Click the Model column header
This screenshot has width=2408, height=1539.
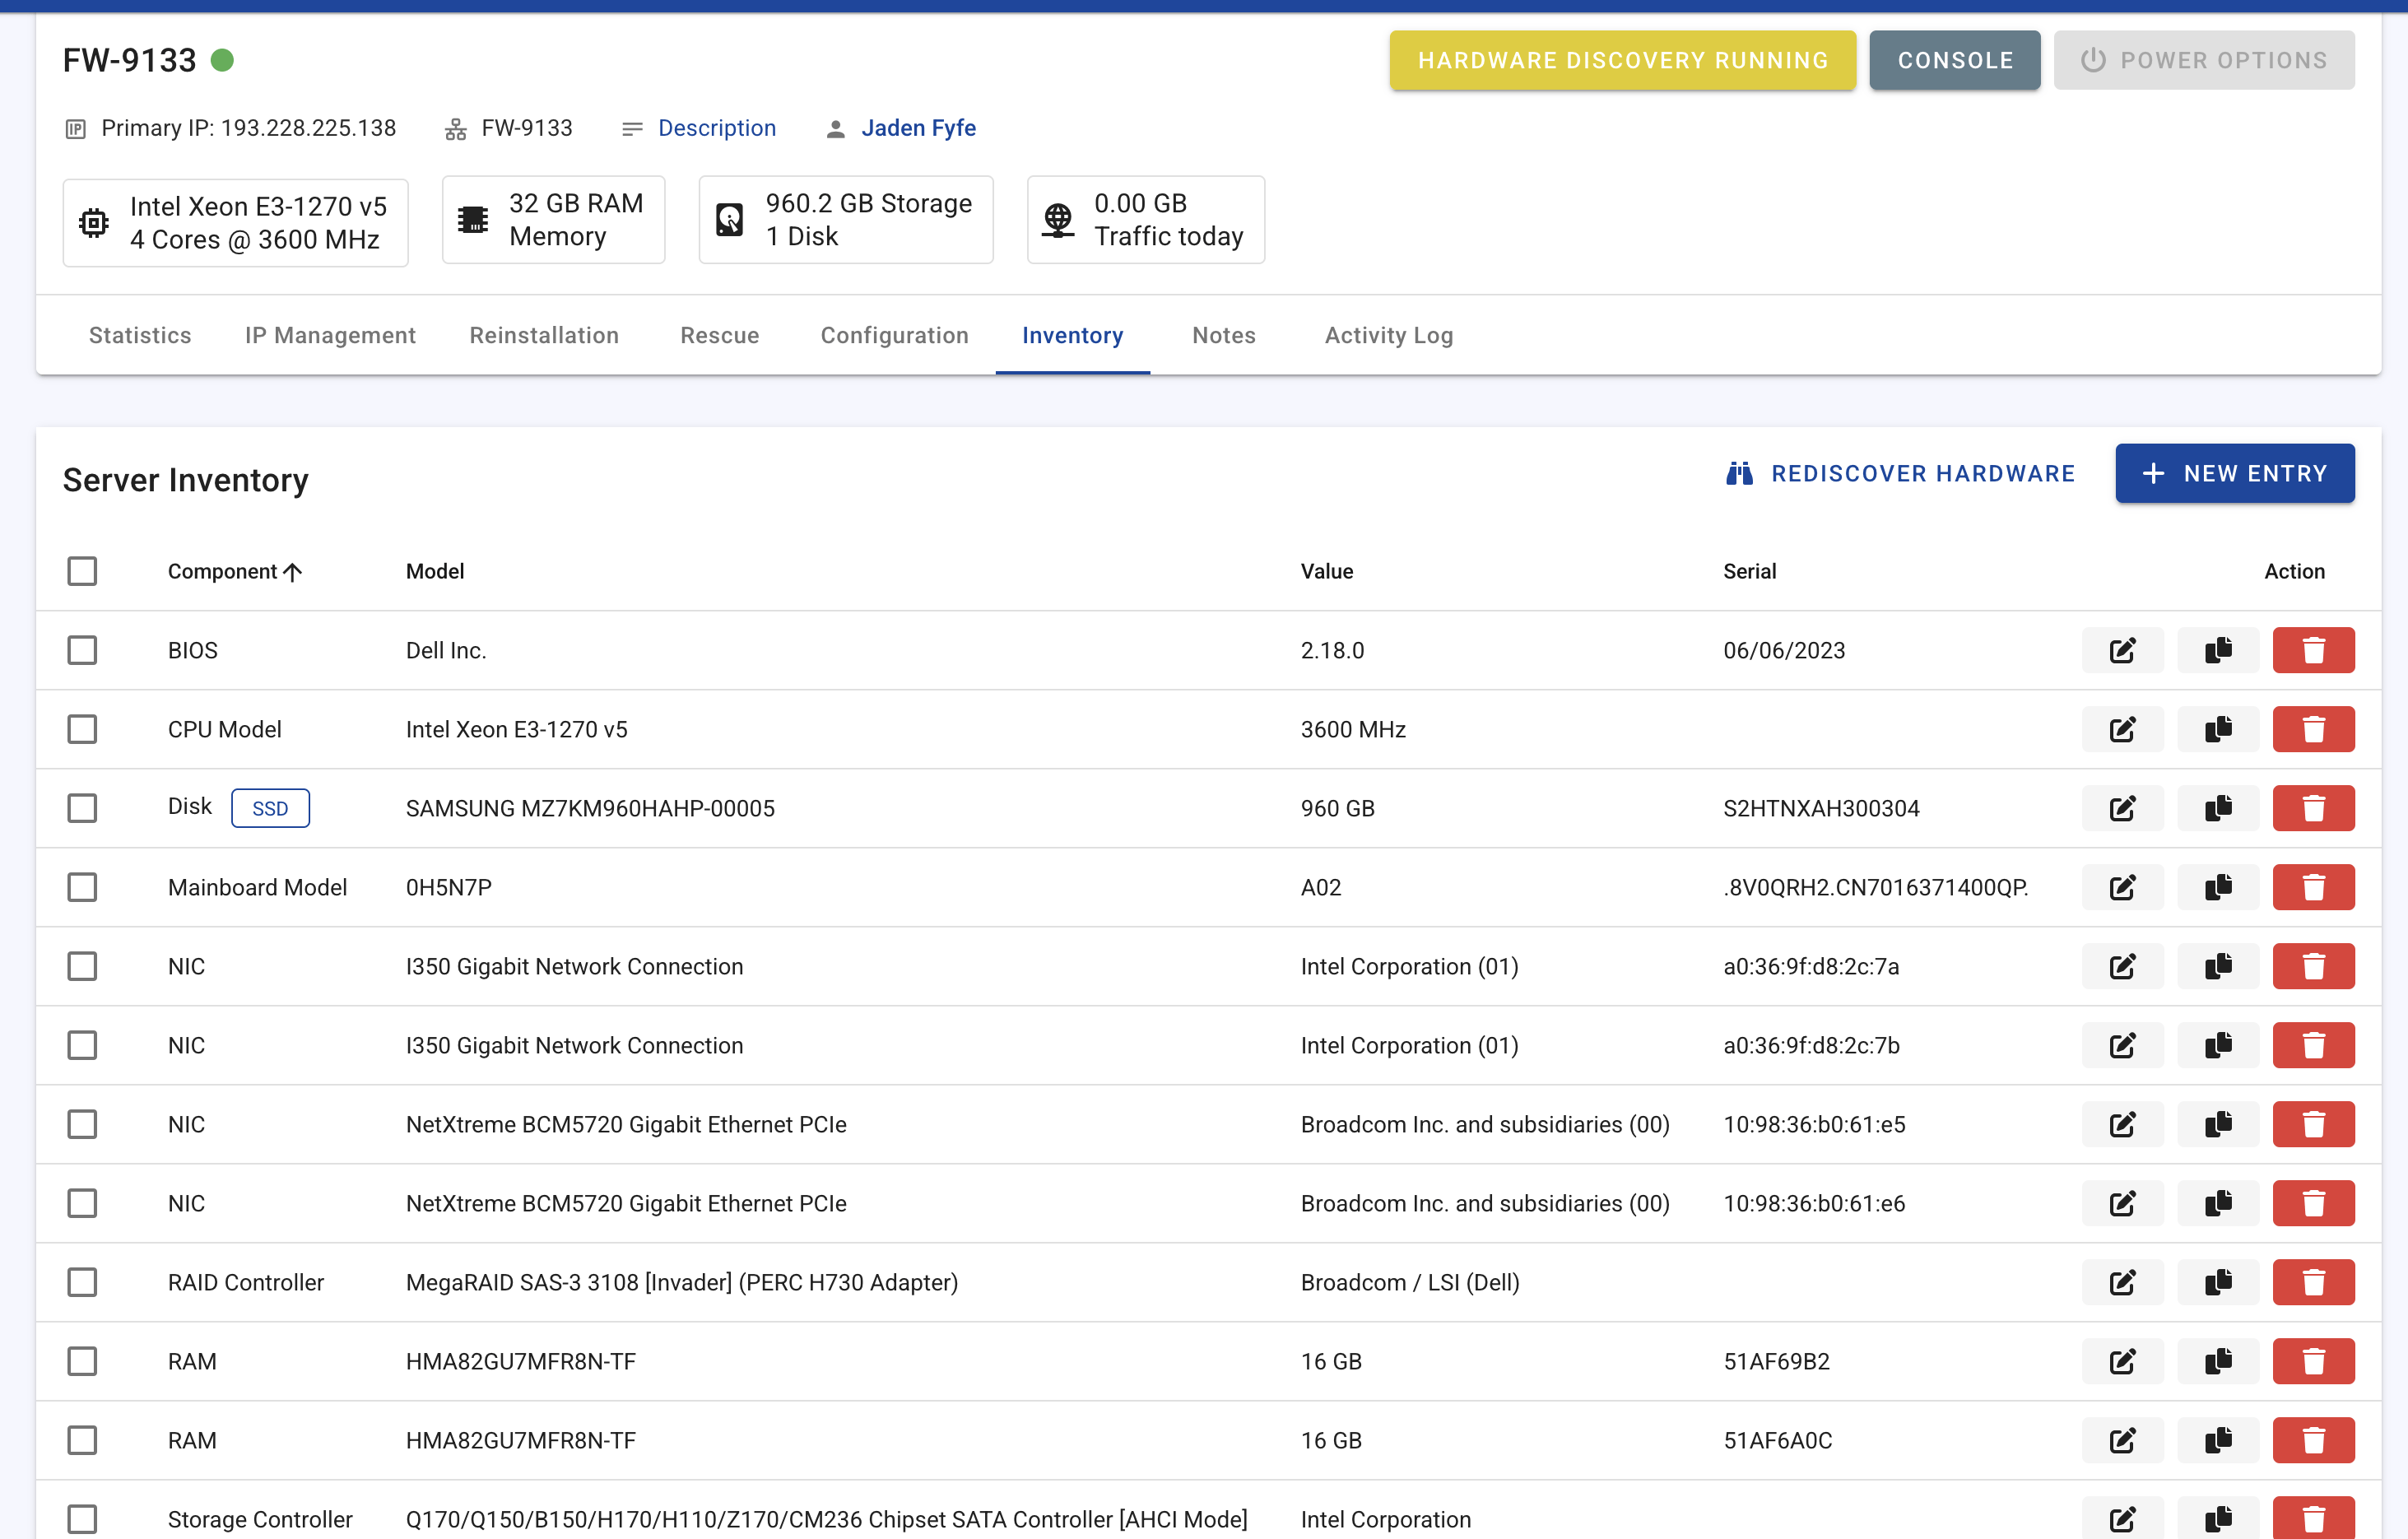click(x=435, y=571)
